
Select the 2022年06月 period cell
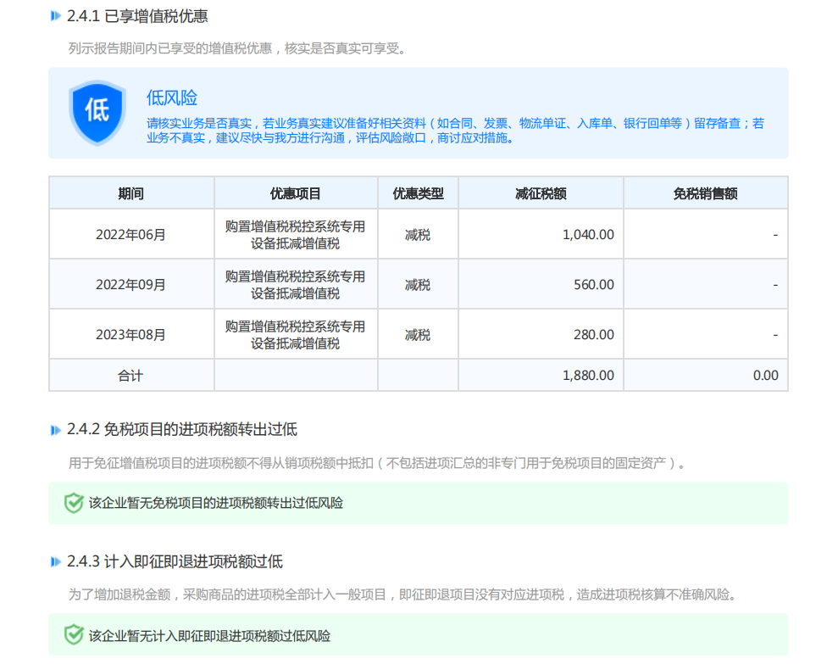130,235
